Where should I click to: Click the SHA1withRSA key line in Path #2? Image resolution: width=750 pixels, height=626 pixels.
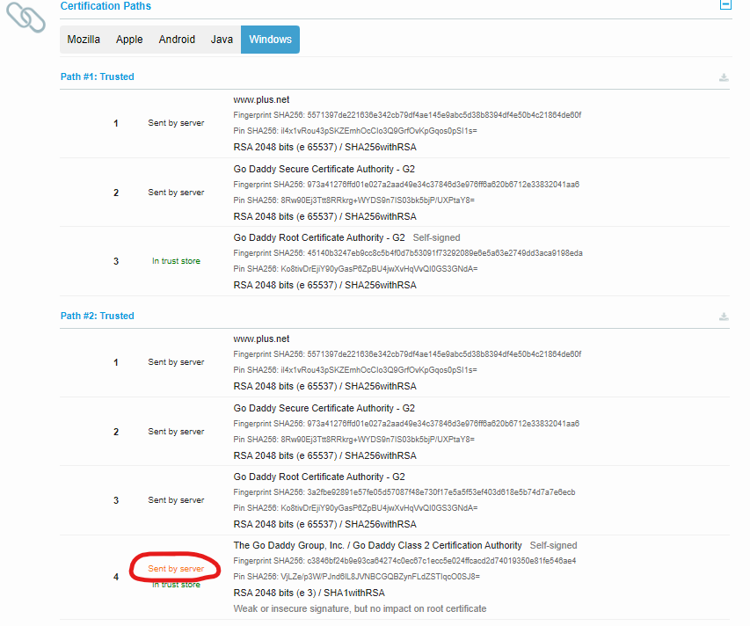coord(309,593)
